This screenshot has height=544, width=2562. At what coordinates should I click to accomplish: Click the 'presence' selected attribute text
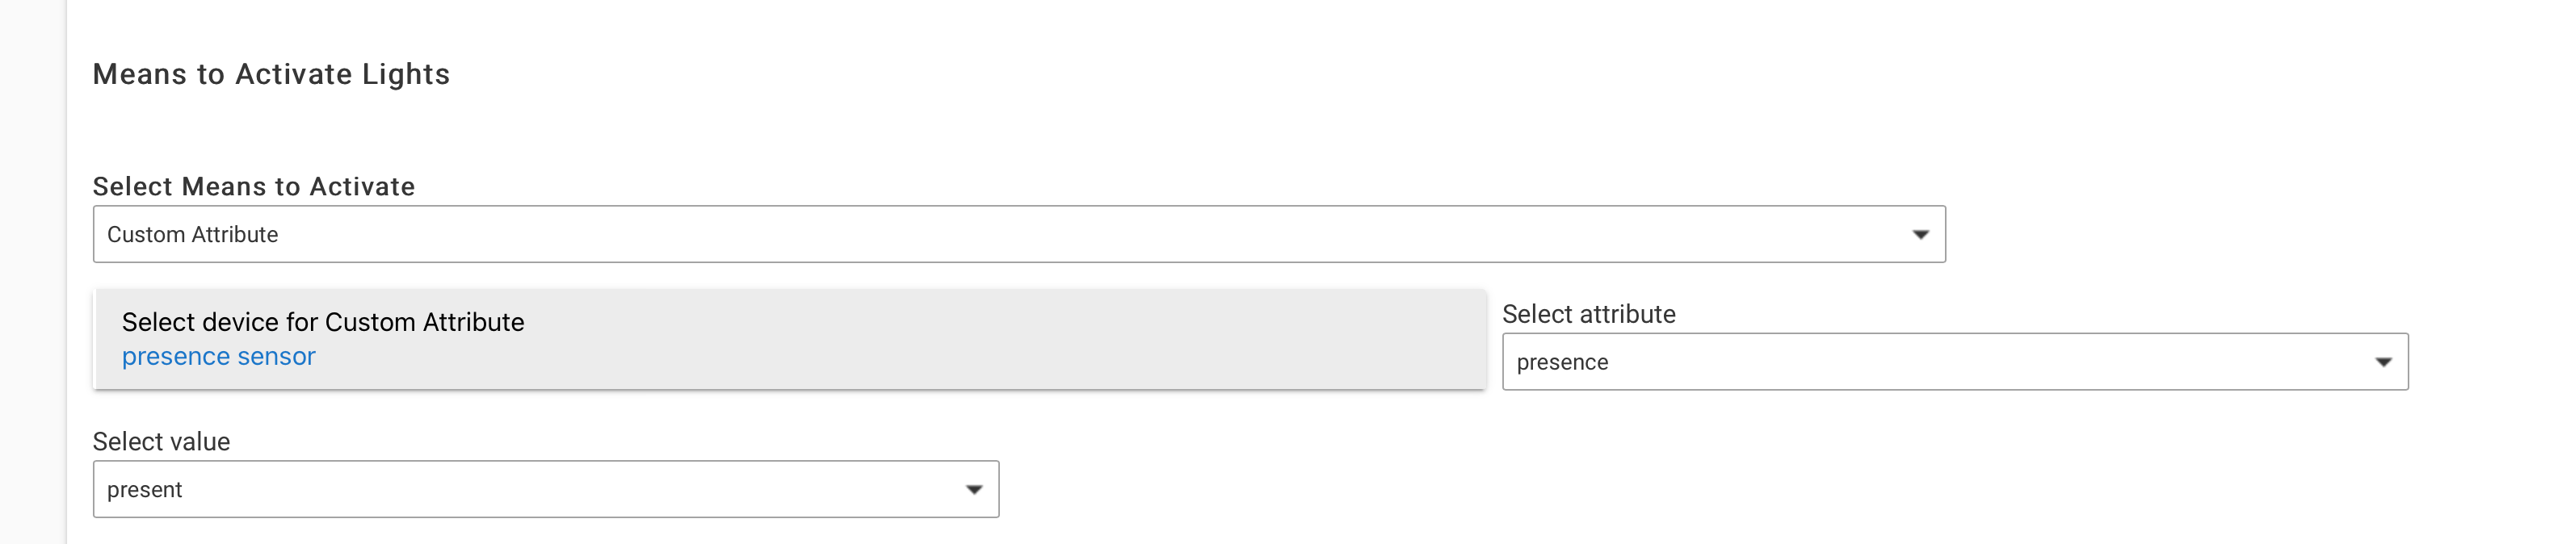click(x=1561, y=362)
